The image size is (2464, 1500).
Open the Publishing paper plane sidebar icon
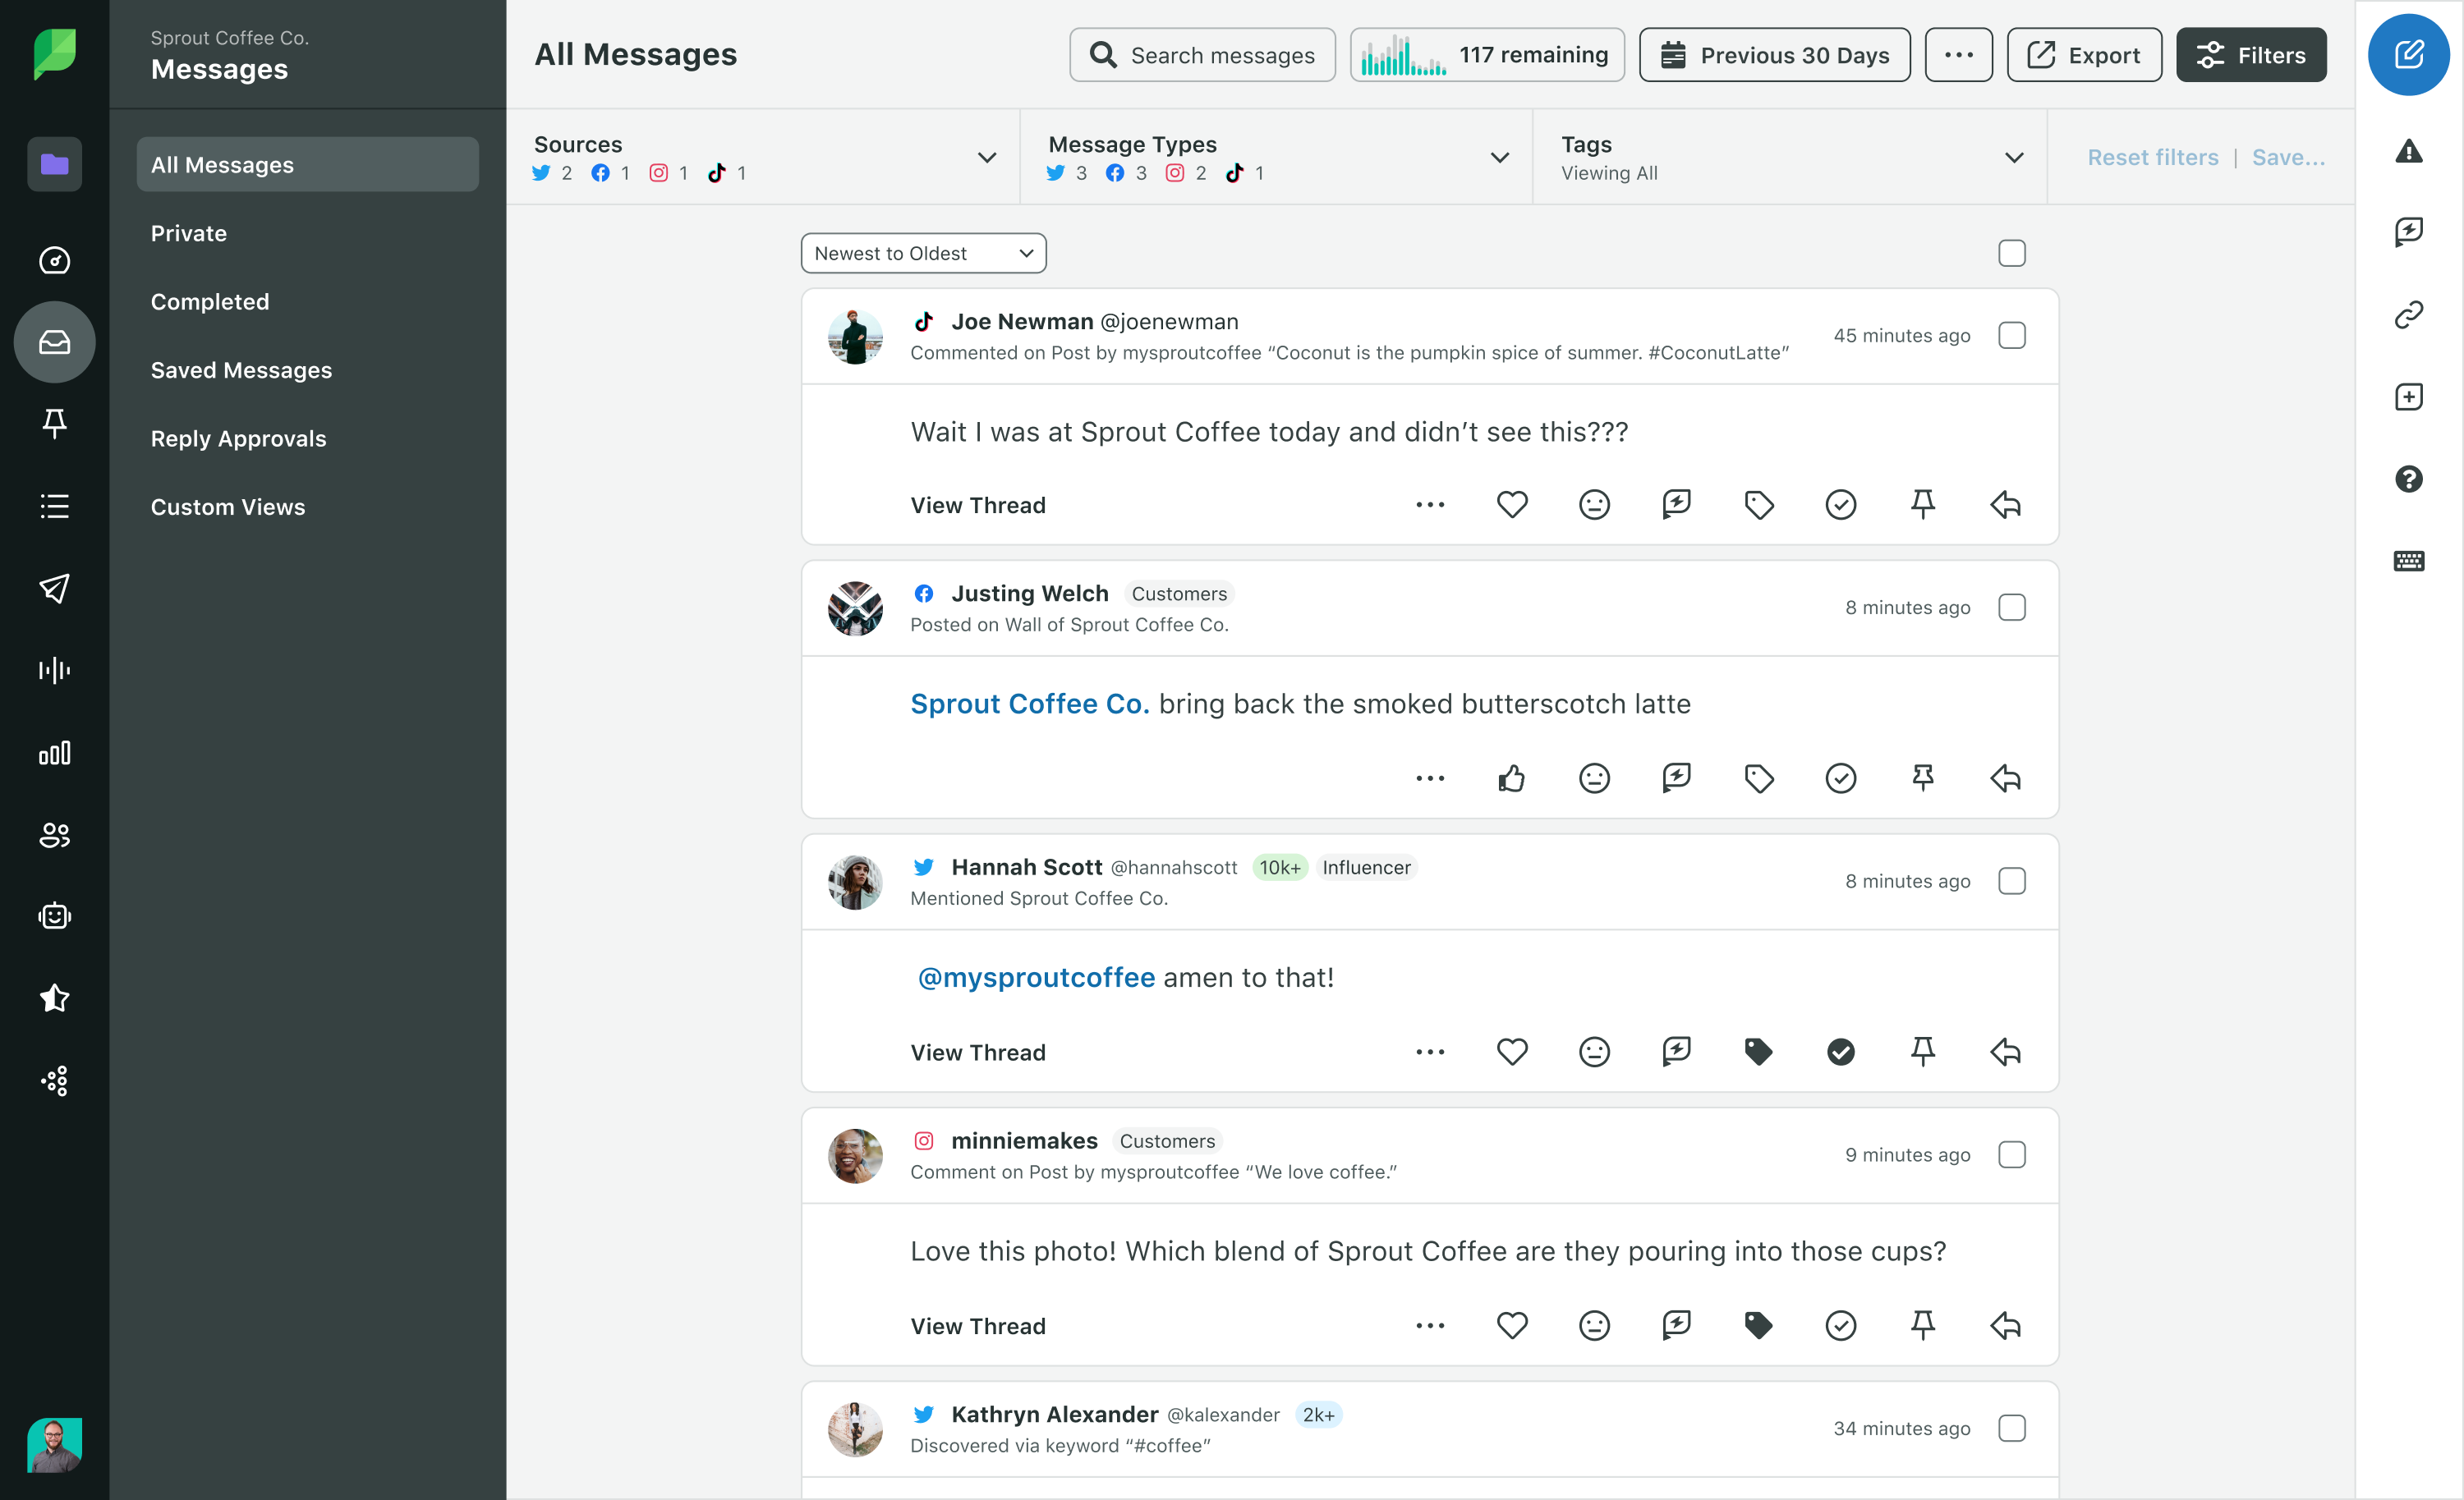point(54,588)
